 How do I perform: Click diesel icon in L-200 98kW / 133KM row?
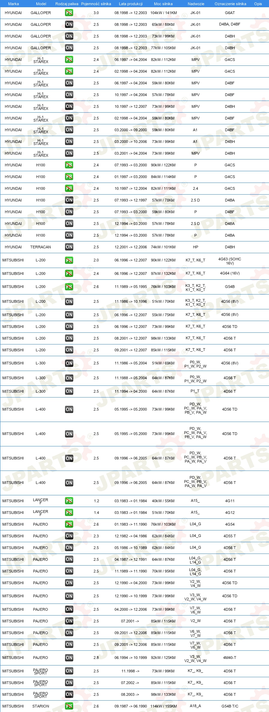click(69, 338)
